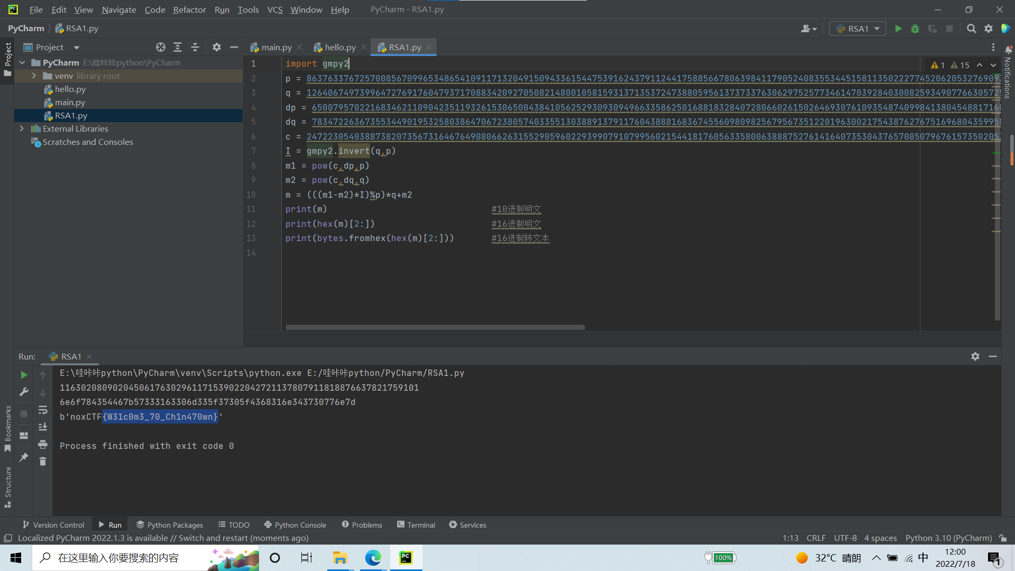
Task: Switch to the hello.py editor tab
Action: pos(339,47)
